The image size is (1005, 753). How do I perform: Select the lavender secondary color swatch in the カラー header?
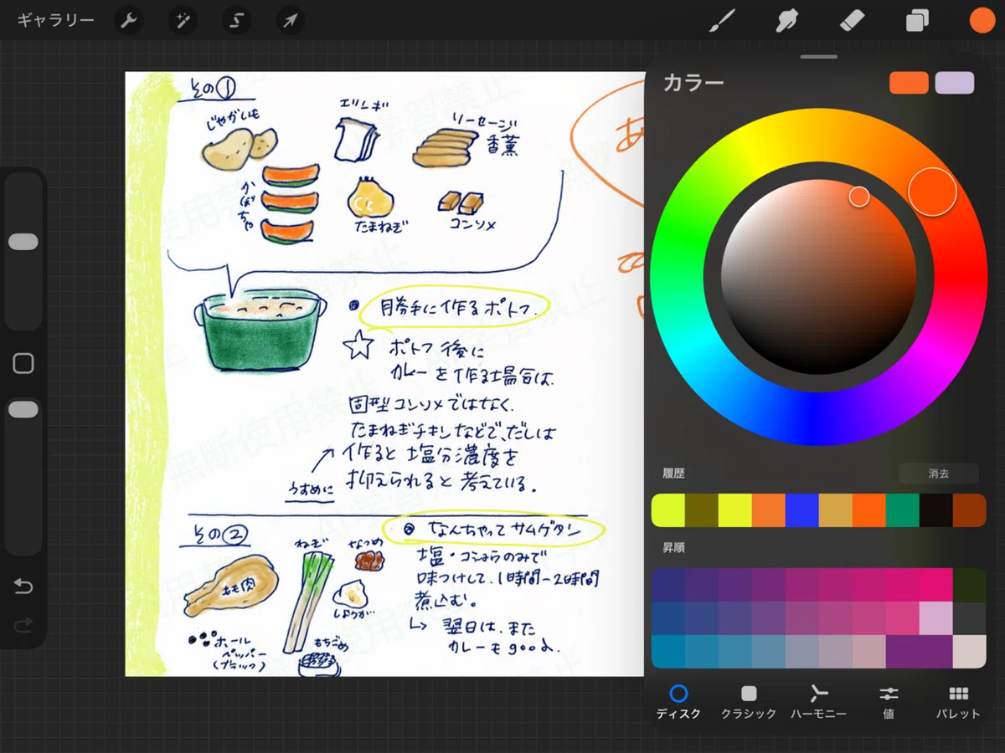point(955,83)
